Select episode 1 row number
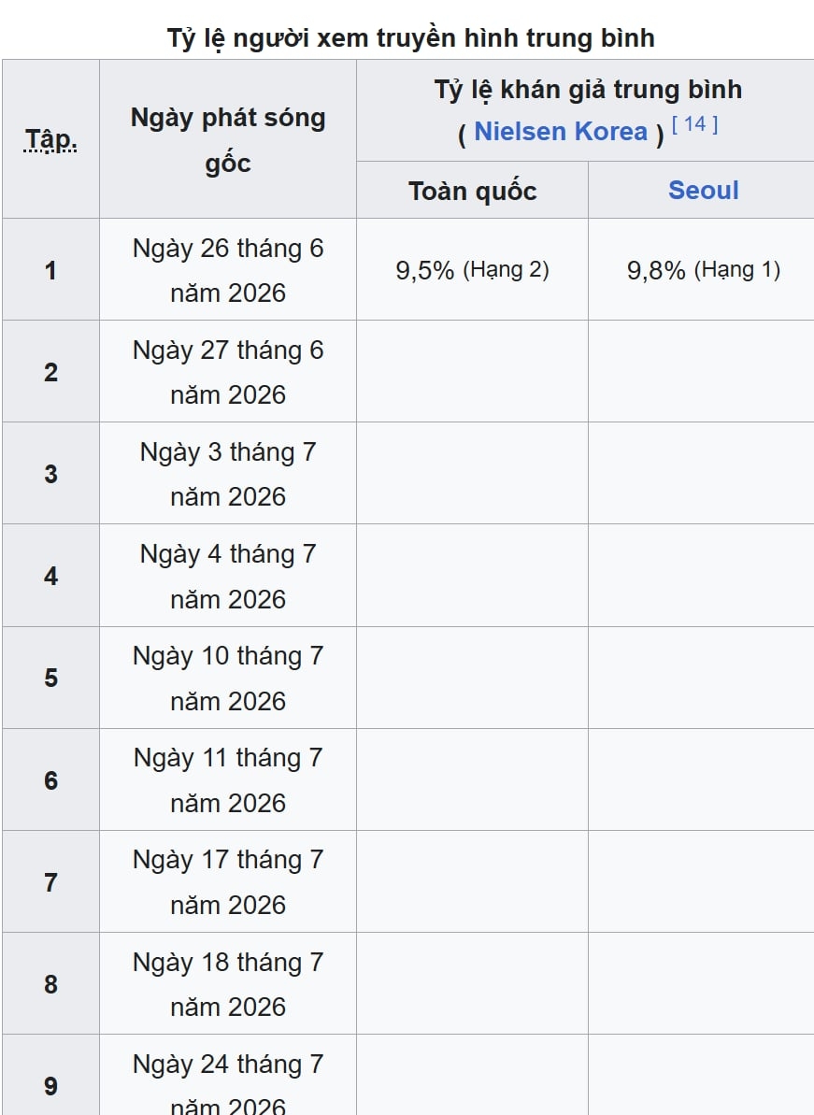 [x=50, y=269]
